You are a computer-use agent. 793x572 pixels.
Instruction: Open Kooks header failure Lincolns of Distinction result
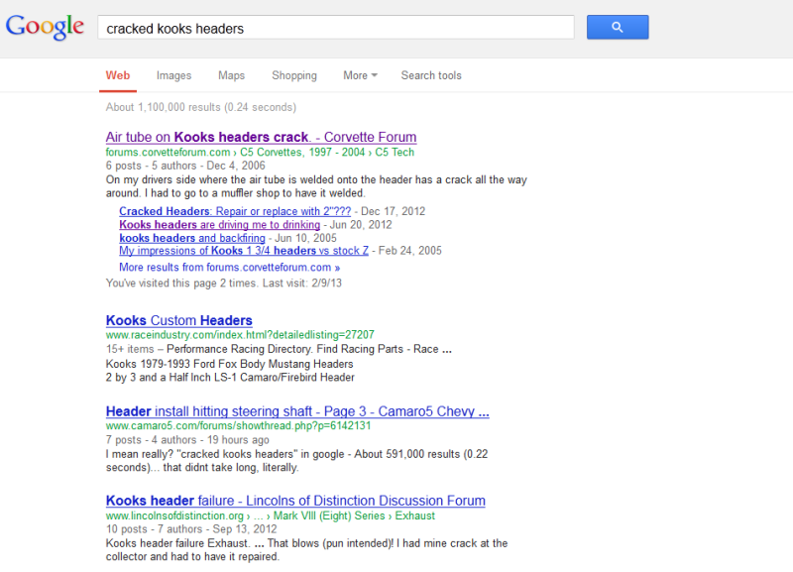[x=295, y=501]
